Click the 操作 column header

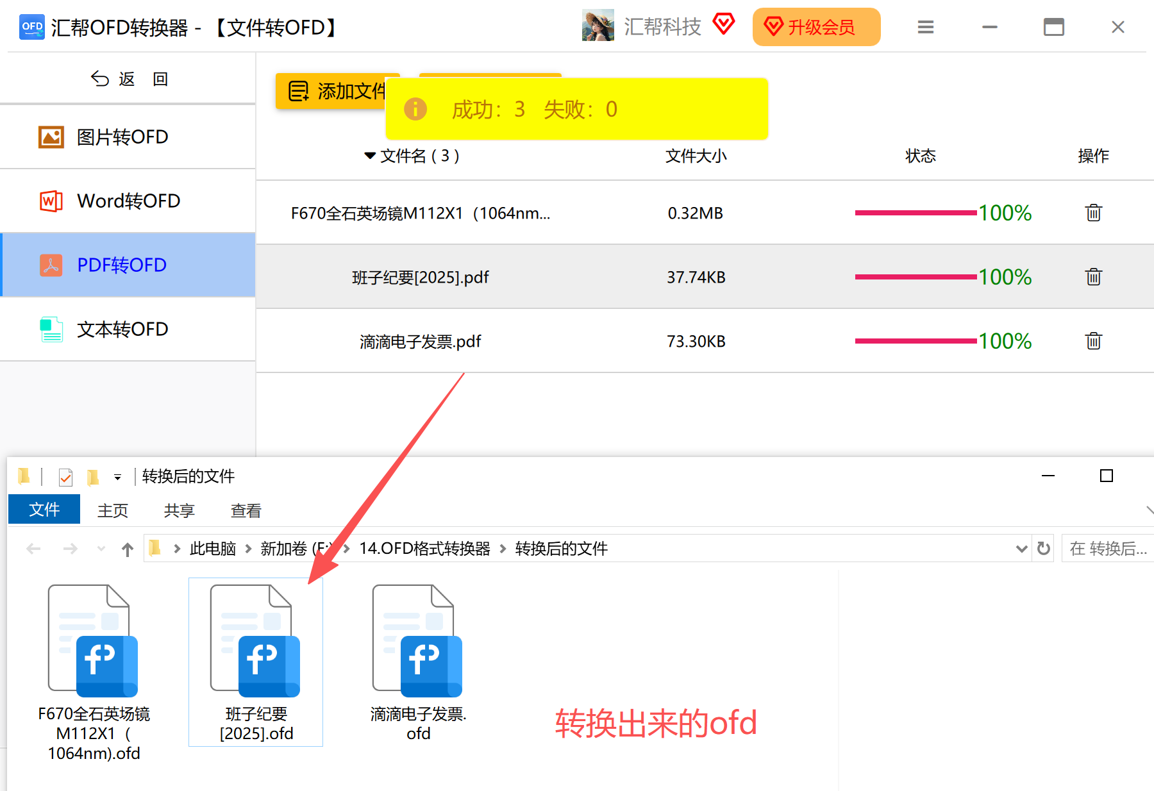point(1094,156)
